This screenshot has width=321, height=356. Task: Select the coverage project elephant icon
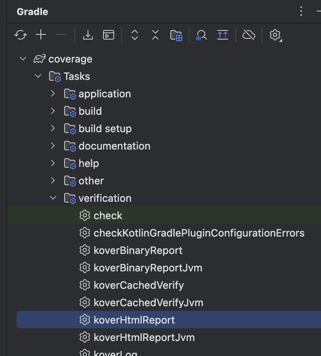click(x=40, y=59)
